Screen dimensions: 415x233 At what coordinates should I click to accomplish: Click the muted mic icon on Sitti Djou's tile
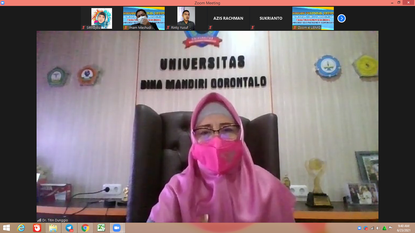click(84, 27)
